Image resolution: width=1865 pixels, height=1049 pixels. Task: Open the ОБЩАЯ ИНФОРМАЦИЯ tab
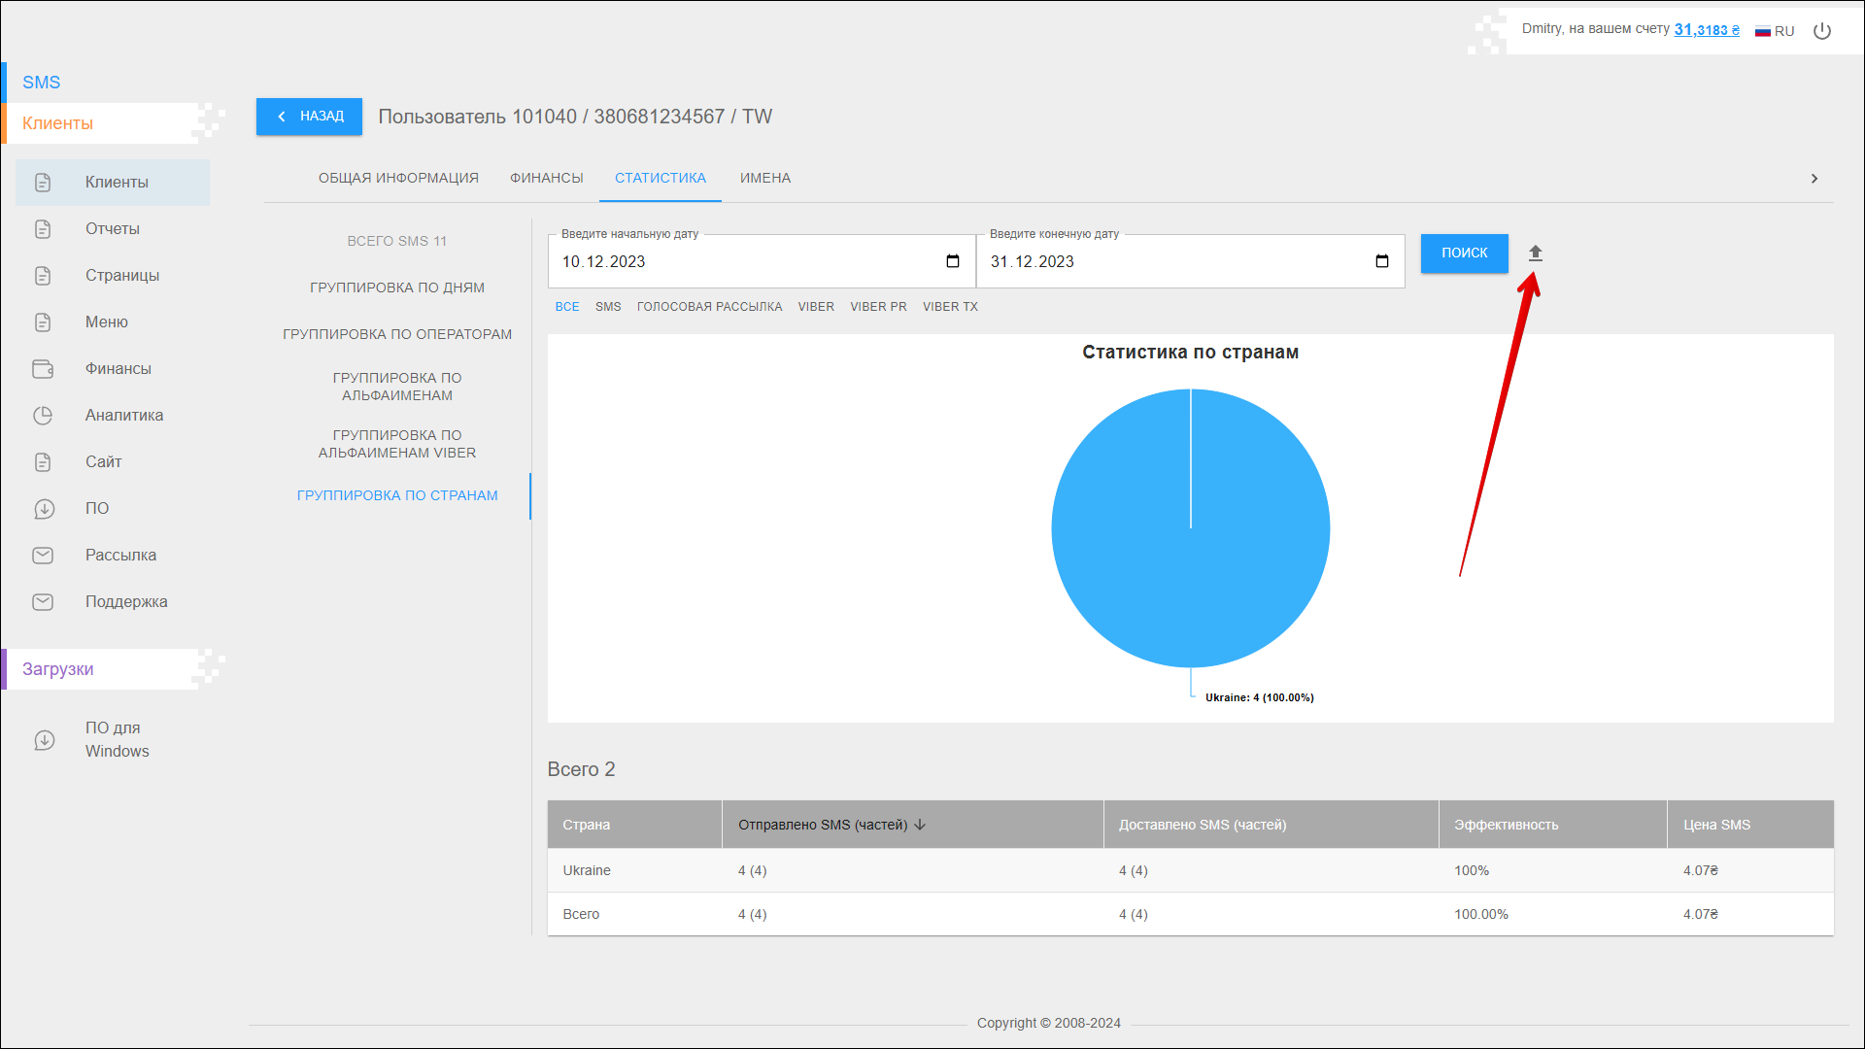click(x=398, y=178)
